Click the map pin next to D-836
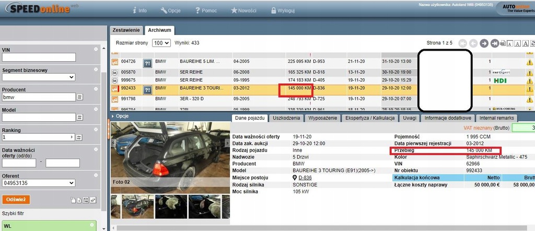The width and height of the screenshot is (535, 231). tap(295, 178)
